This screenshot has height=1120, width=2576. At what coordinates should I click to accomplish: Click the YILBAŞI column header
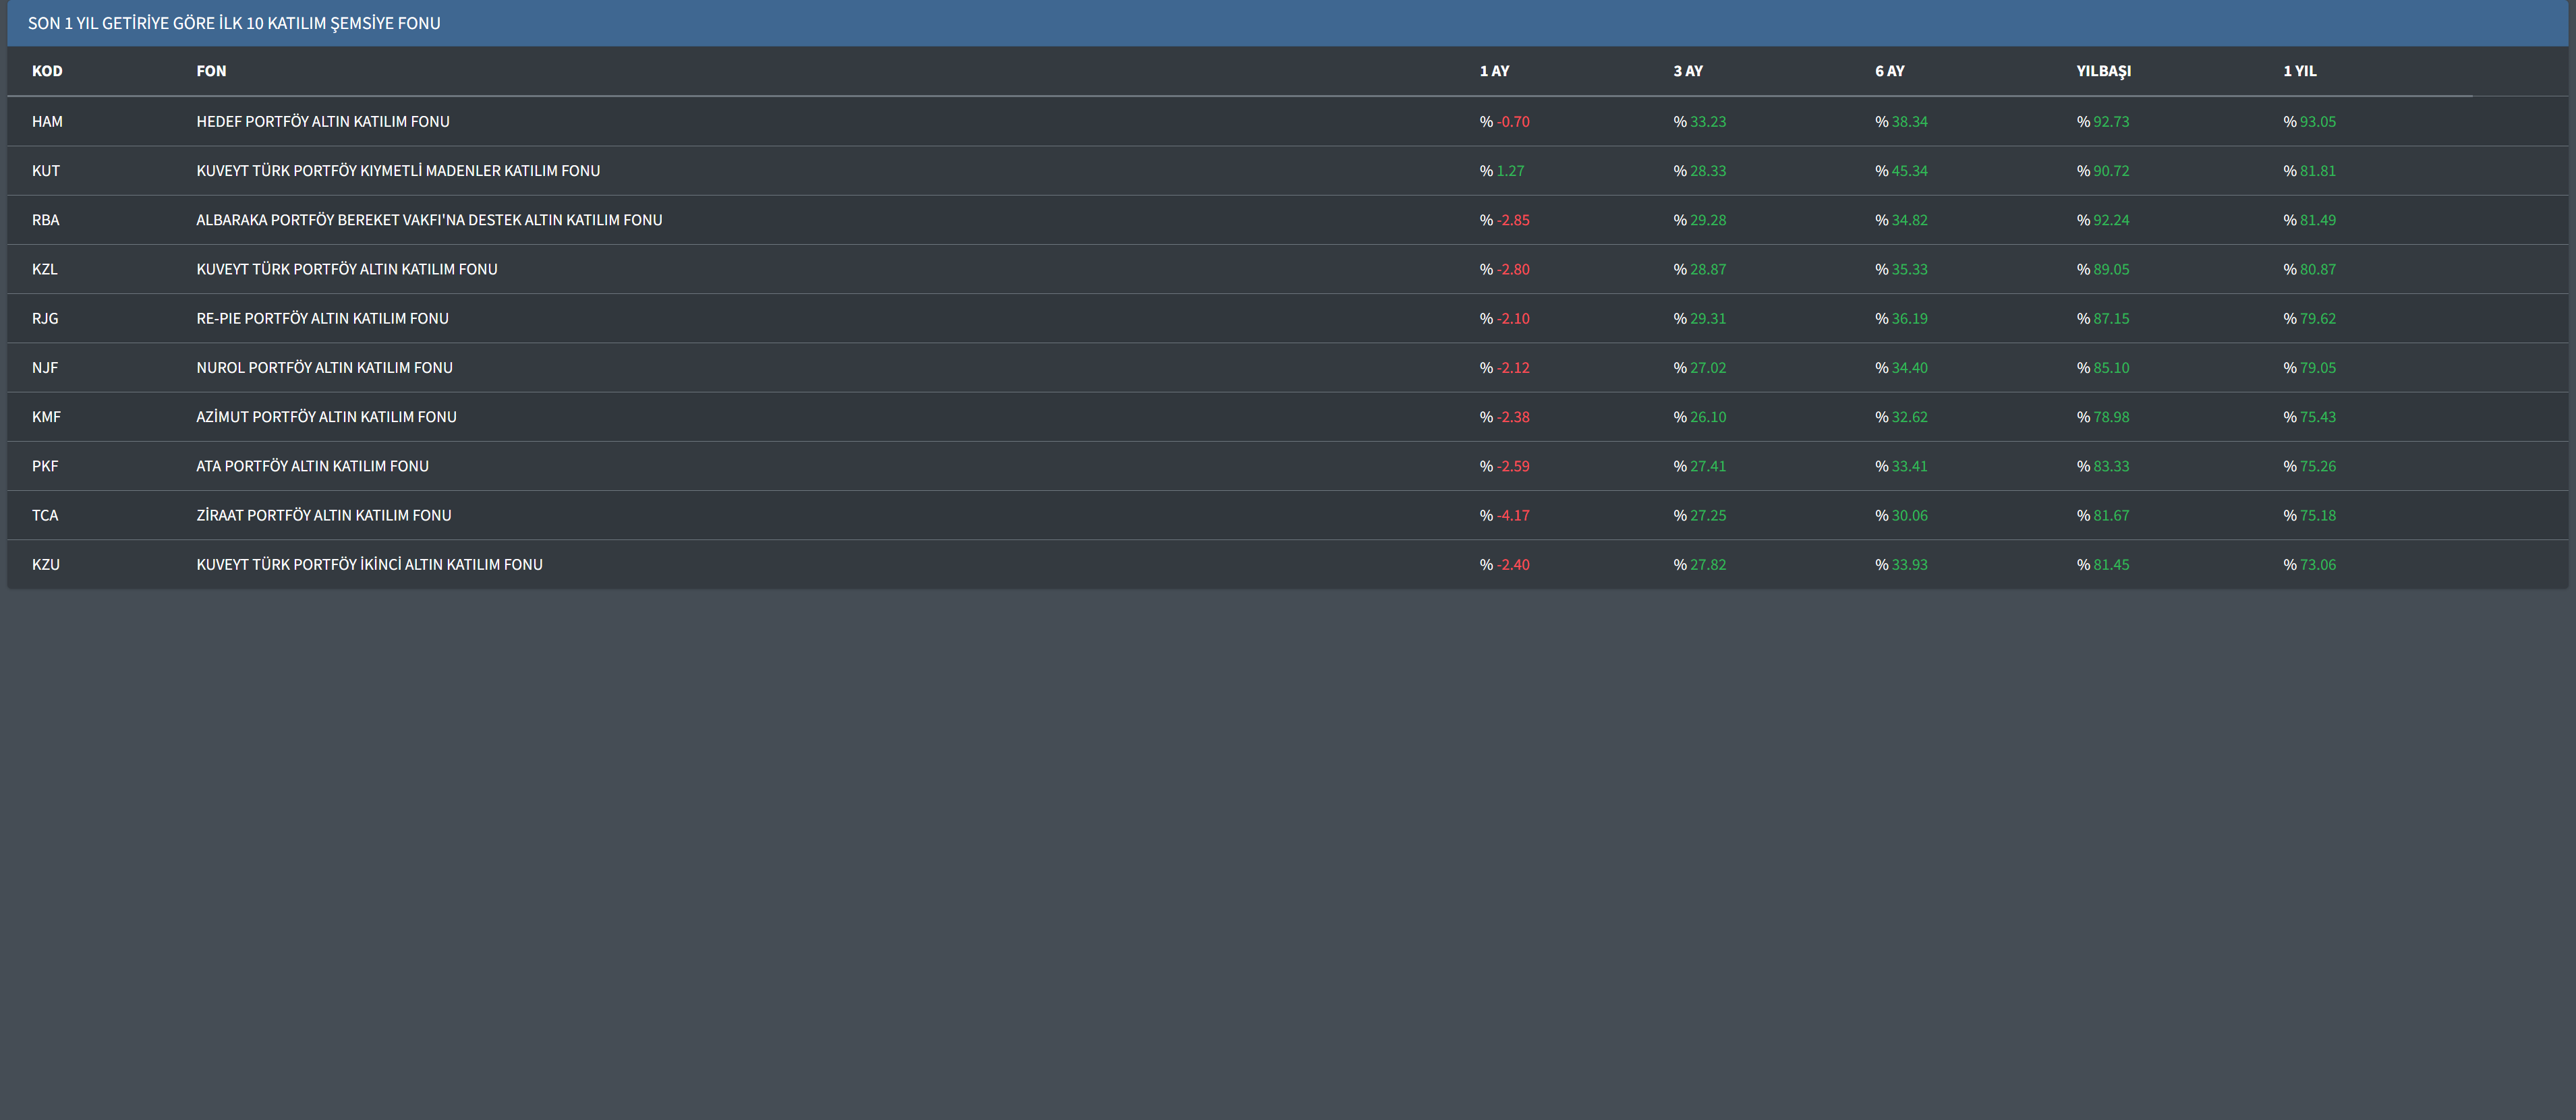point(2103,71)
